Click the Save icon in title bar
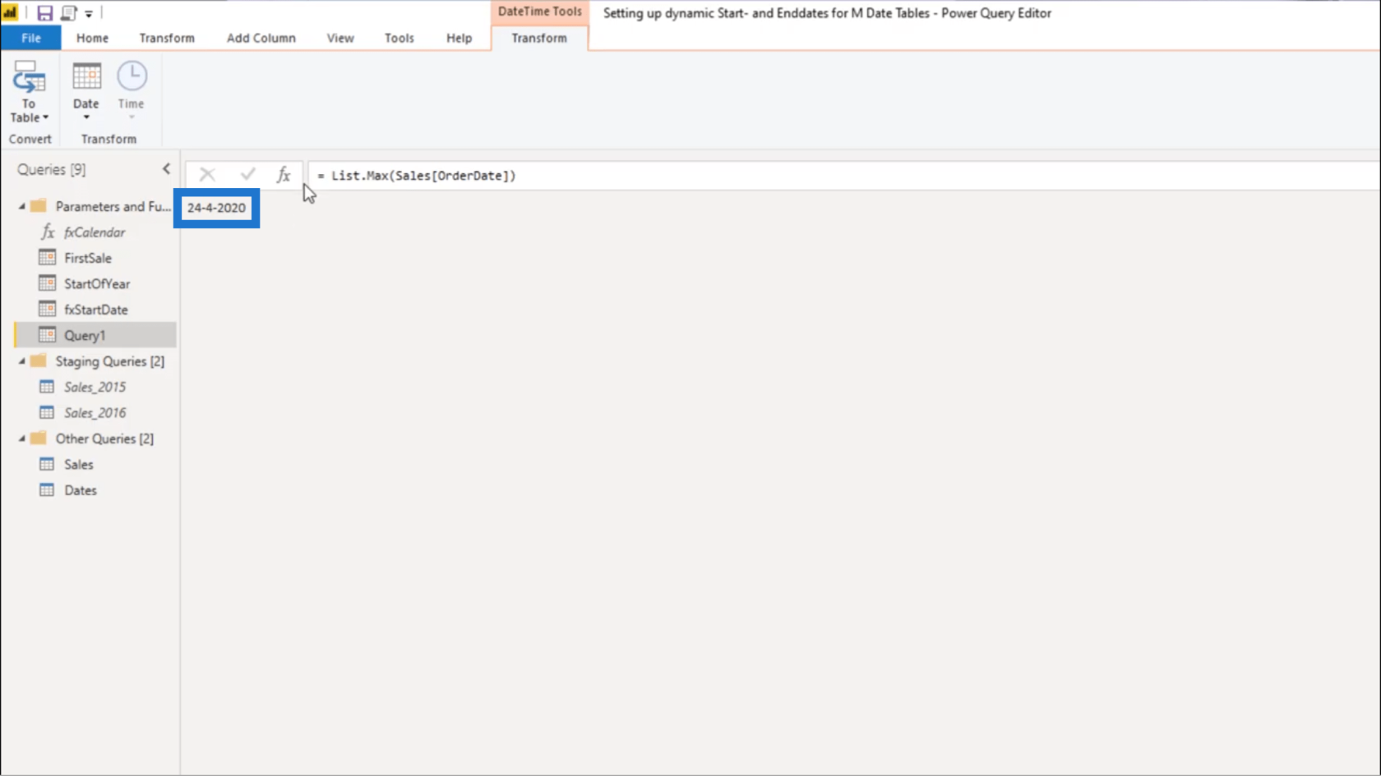The width and height of the screenshot is (1381, 776). coord(44,13)
